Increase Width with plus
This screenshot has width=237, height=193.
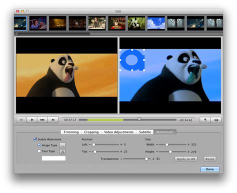pyautogui.click(x=188, y=144)
